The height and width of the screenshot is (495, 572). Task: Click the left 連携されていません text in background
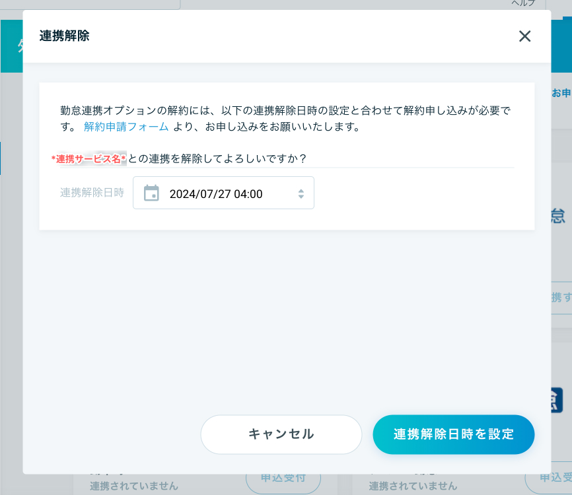point(134,486)
